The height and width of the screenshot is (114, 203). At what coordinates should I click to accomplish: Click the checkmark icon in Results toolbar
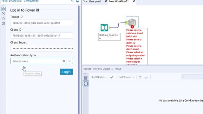point(112,77)
